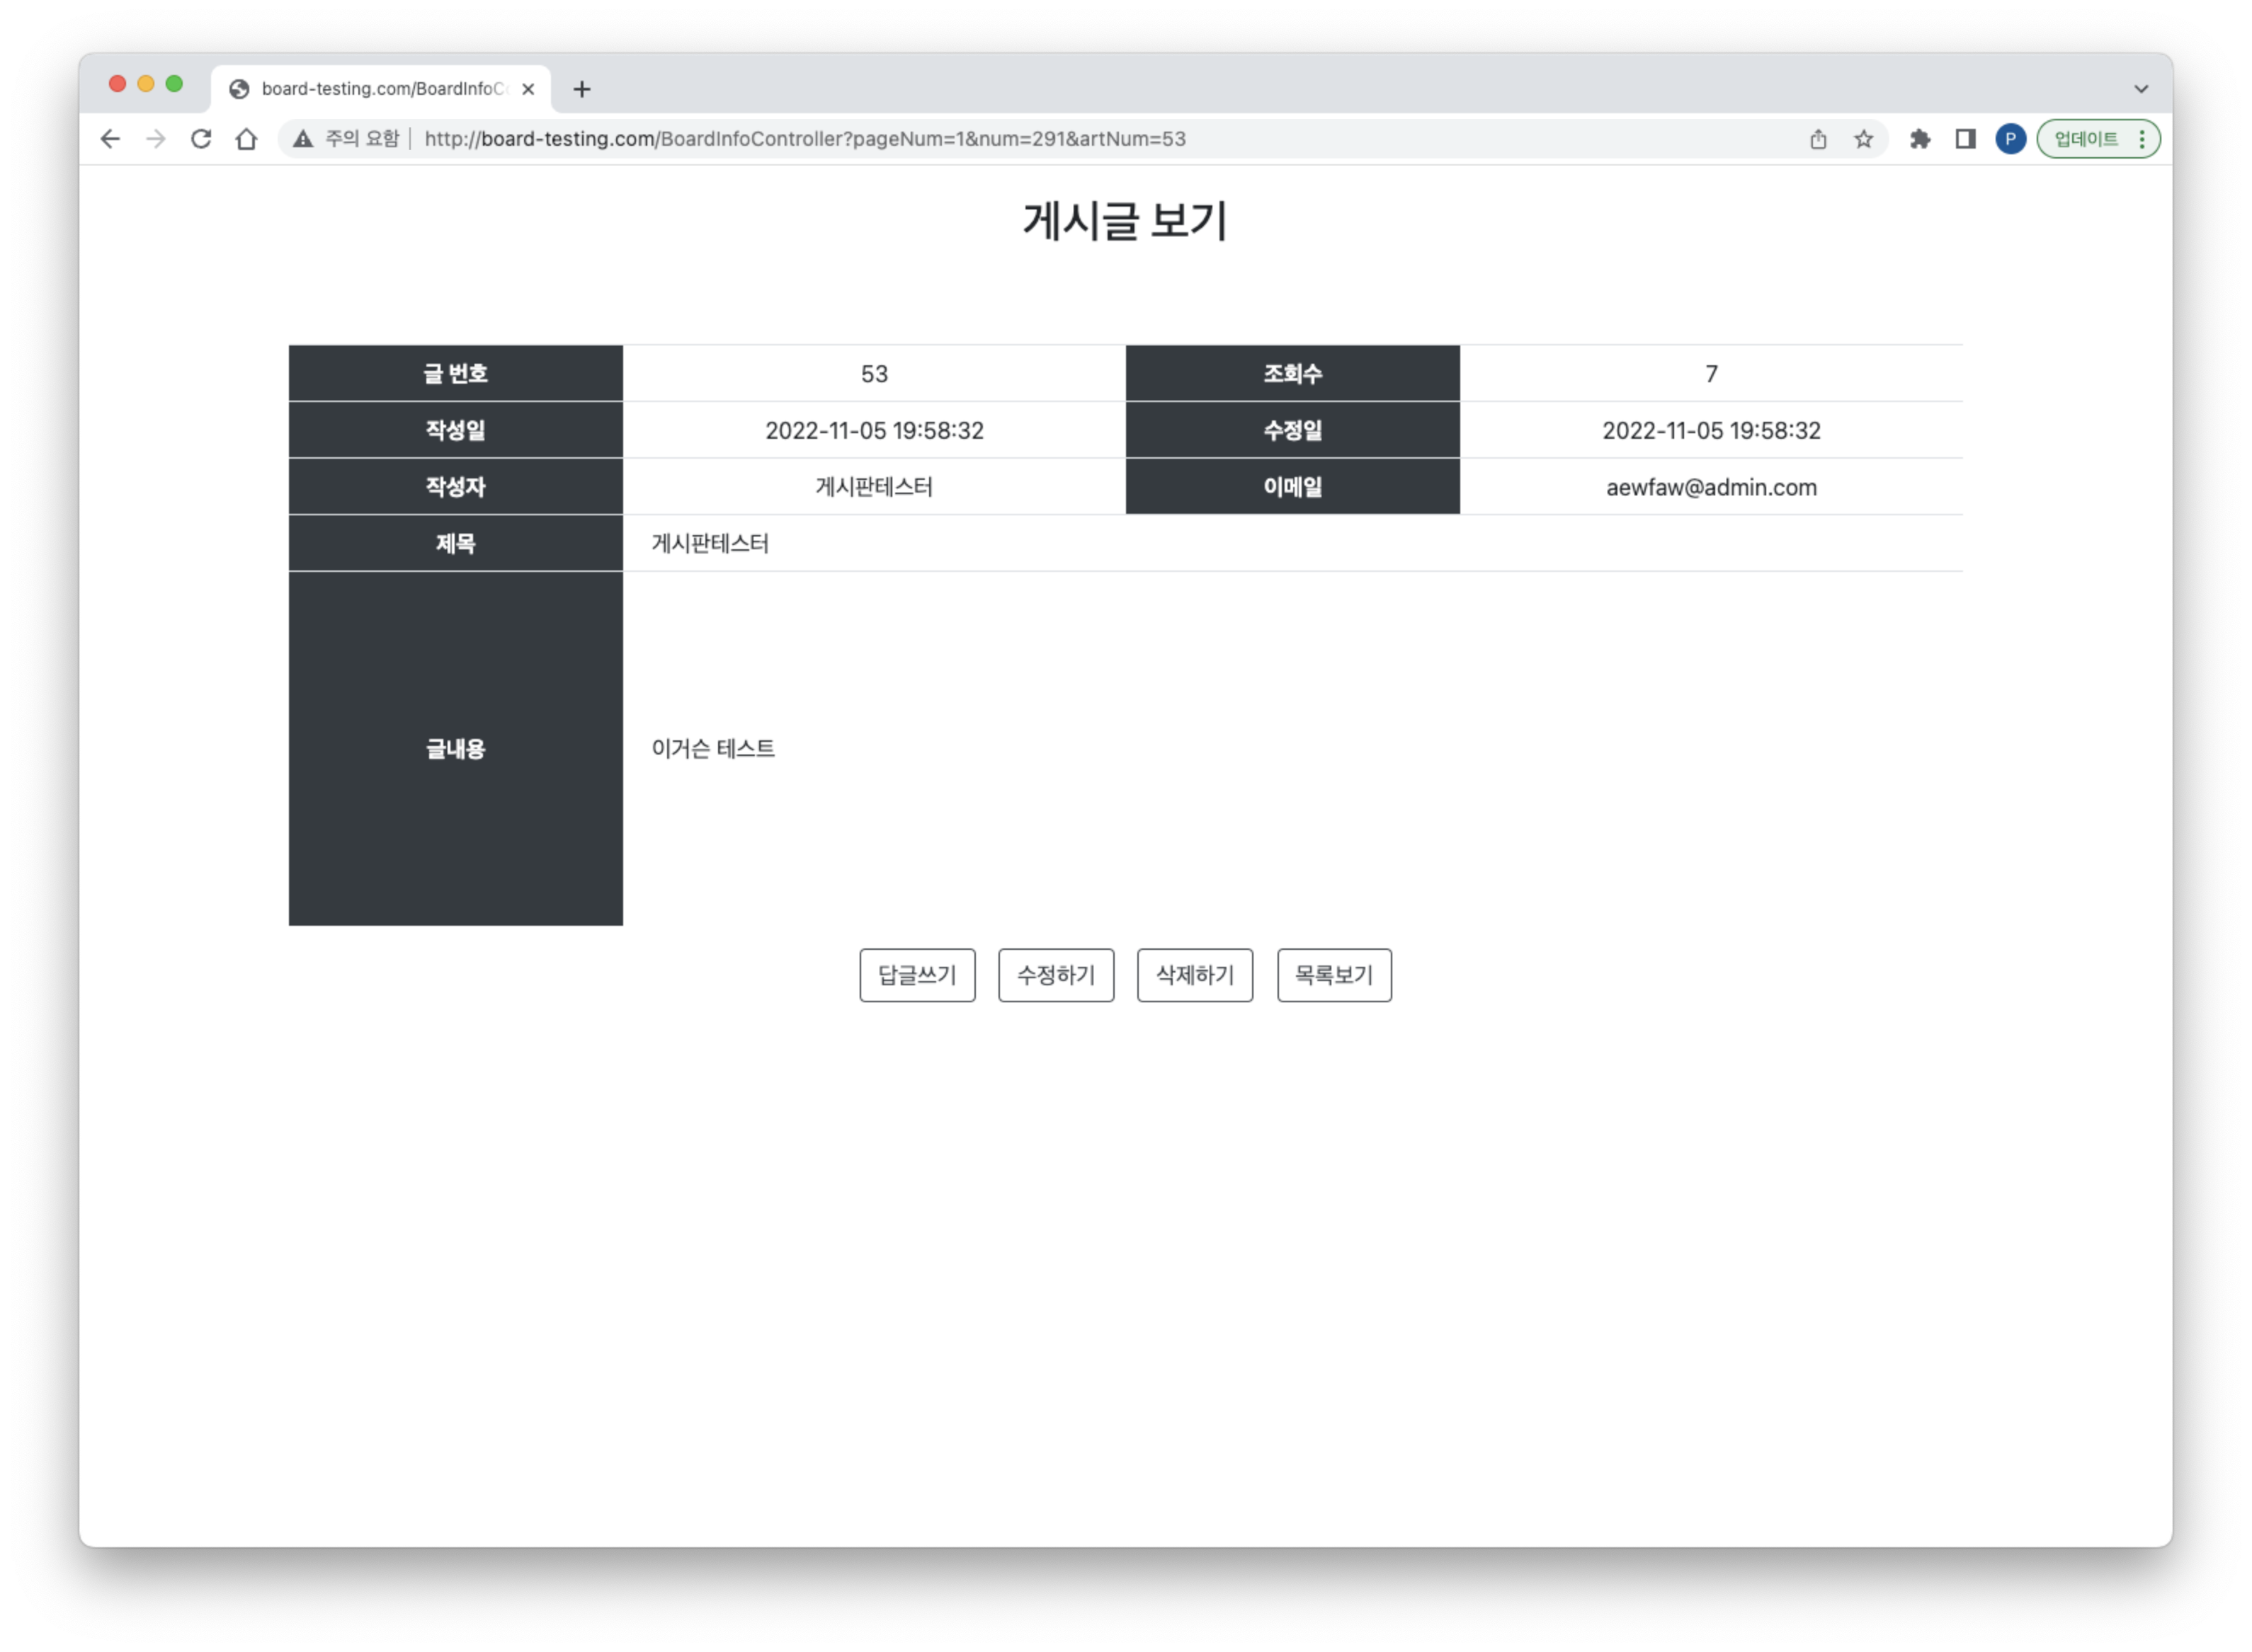Click the forward navigation arrow

click(x=155, y=139)
